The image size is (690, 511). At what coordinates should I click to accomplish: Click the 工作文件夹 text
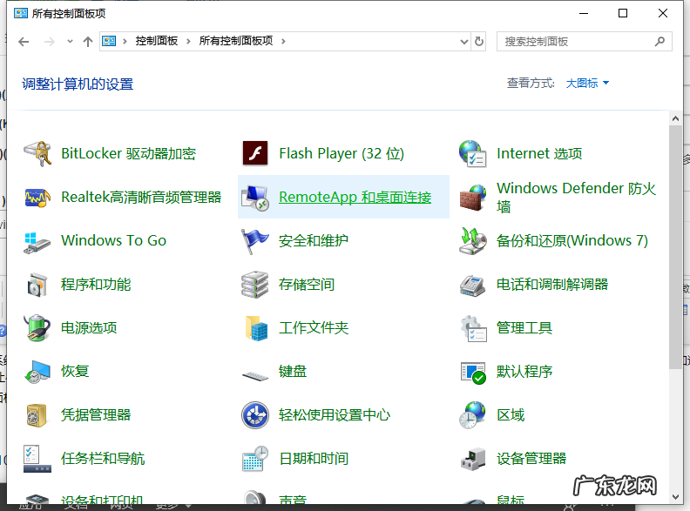pos(314,328)
